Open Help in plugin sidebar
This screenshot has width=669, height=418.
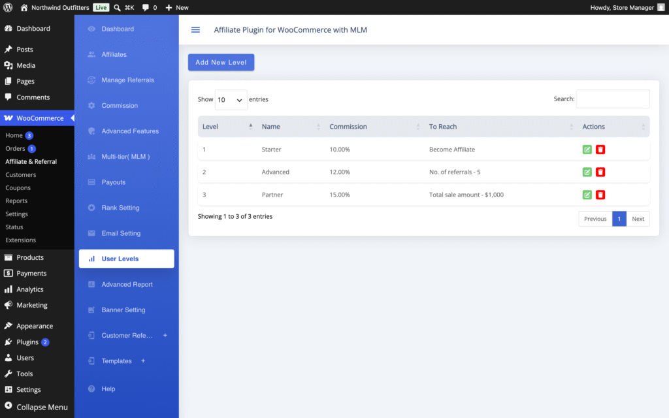(126, 389)
